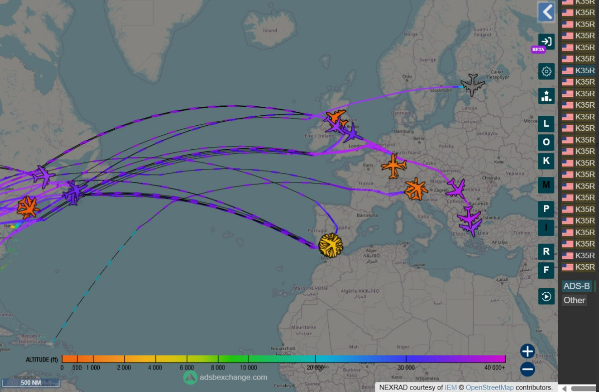Toggle the P map button
Image resolution: width=599 pixels, height=392 pixels.
click(546, 209)
